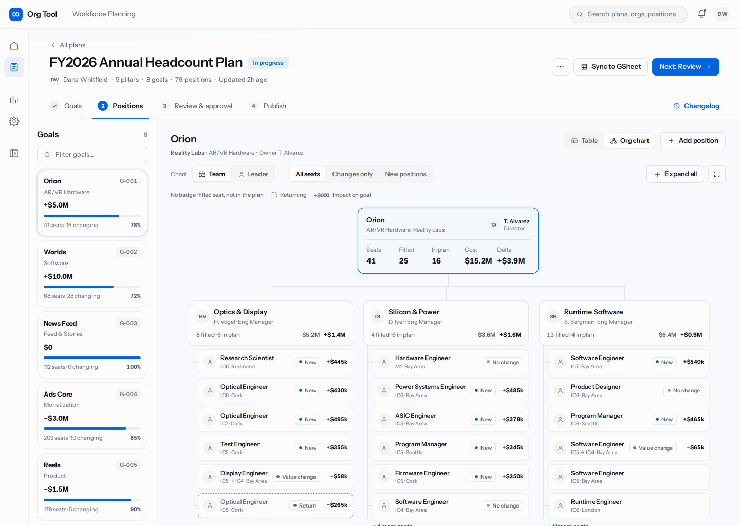Open the Changelog link
This screenshot has height=526, width=740.
point(696,106)
